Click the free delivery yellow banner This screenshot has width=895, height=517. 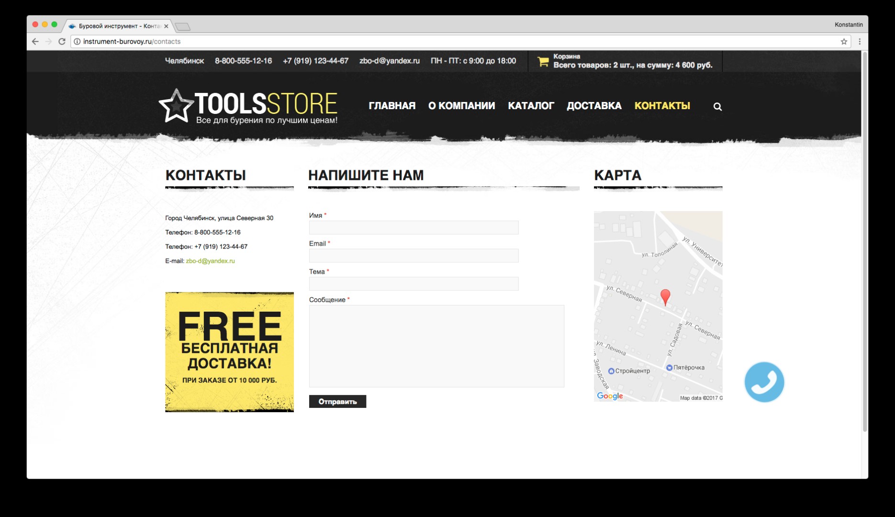tap(229, 352)
